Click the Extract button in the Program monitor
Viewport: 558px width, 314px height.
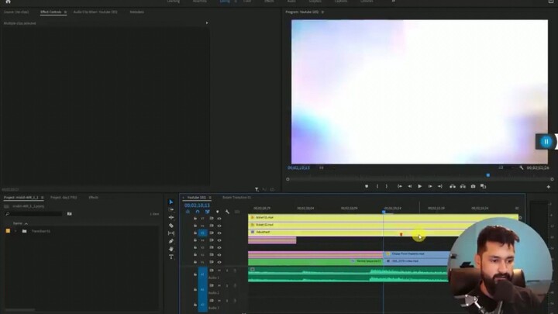click(463, 186)
